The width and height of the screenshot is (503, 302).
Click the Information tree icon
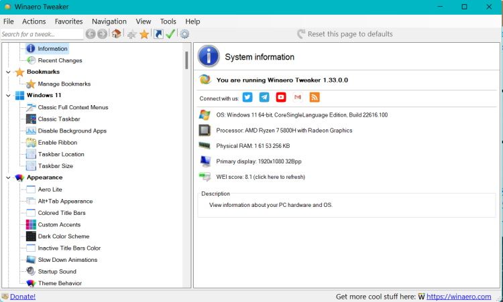[x=31, y=48]
